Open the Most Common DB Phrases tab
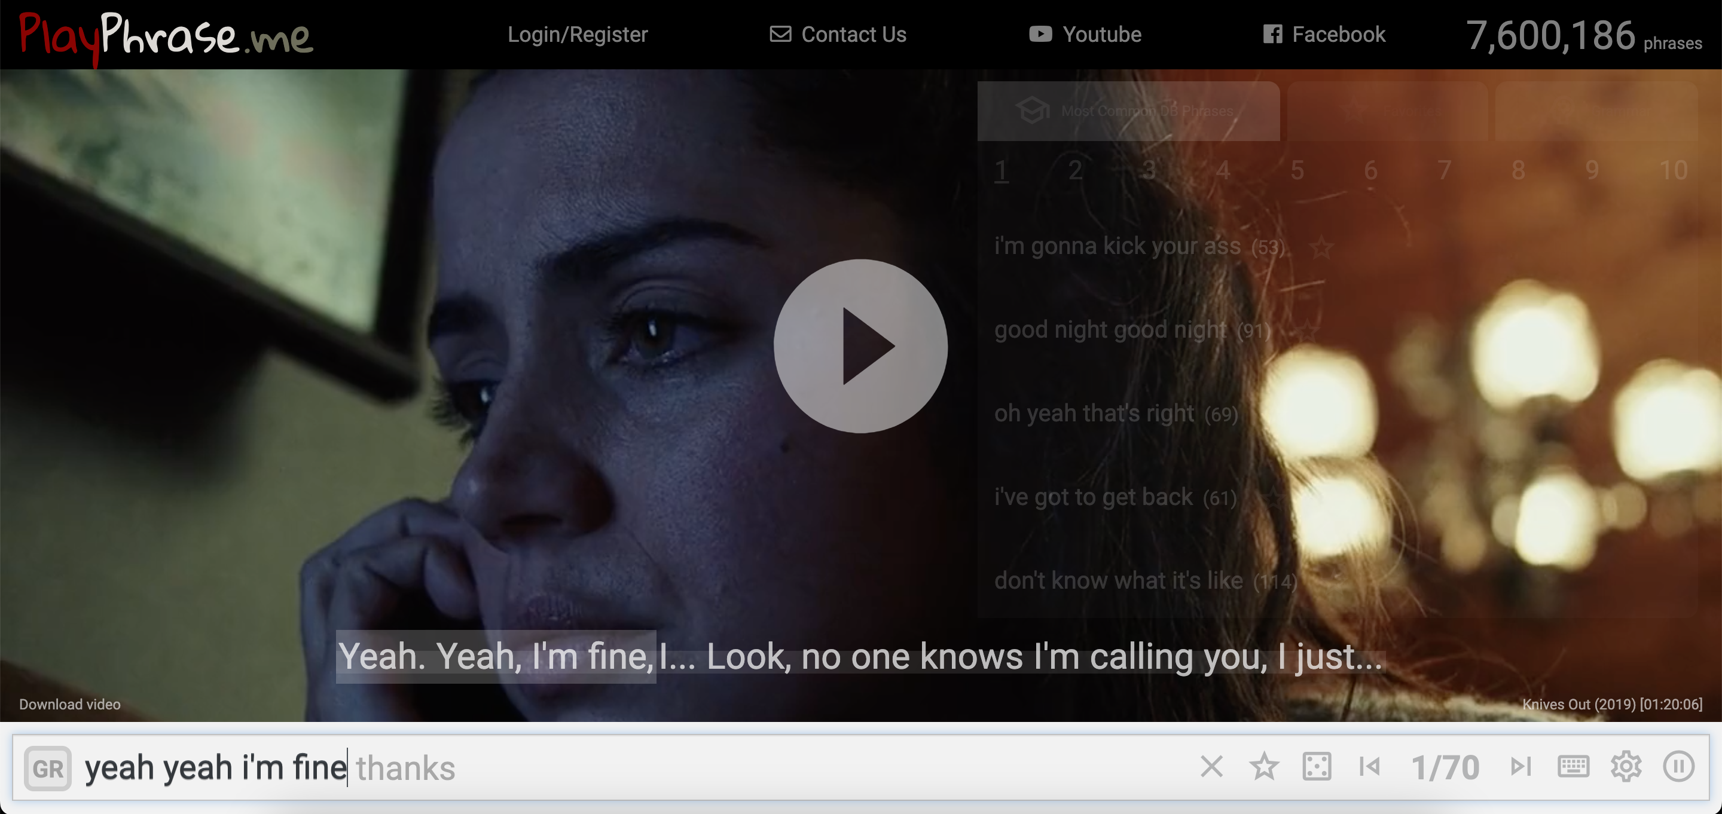This screenshot has width=1722, height=814. coord(1128,111)
